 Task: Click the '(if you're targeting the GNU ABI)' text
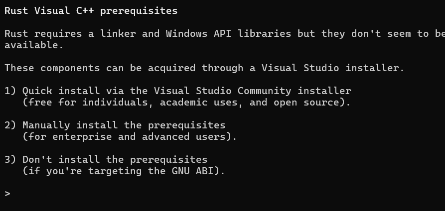(x=124, y=171)
